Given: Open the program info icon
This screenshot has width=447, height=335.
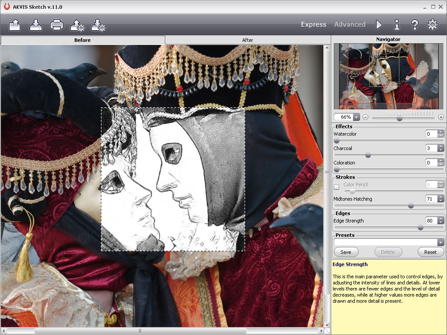Looking at the screenshot, I should click(397, 25).
